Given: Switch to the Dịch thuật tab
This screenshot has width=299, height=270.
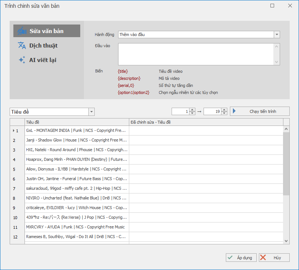Looking at the screenshot, I should (x=43, y=46).
